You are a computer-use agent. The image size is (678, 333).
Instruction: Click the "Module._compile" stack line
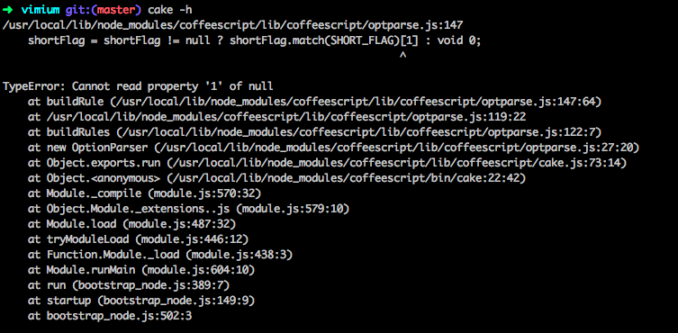pyautogui.click(x=144, y=193)
